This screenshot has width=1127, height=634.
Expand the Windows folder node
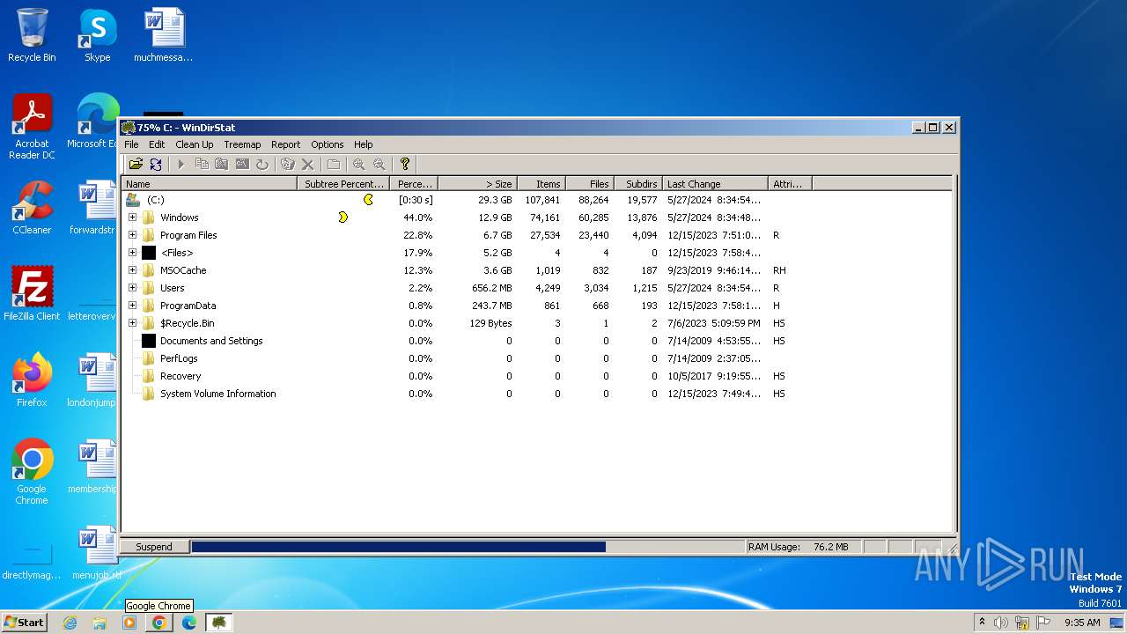pyautogui.click(x=132, y=217)
